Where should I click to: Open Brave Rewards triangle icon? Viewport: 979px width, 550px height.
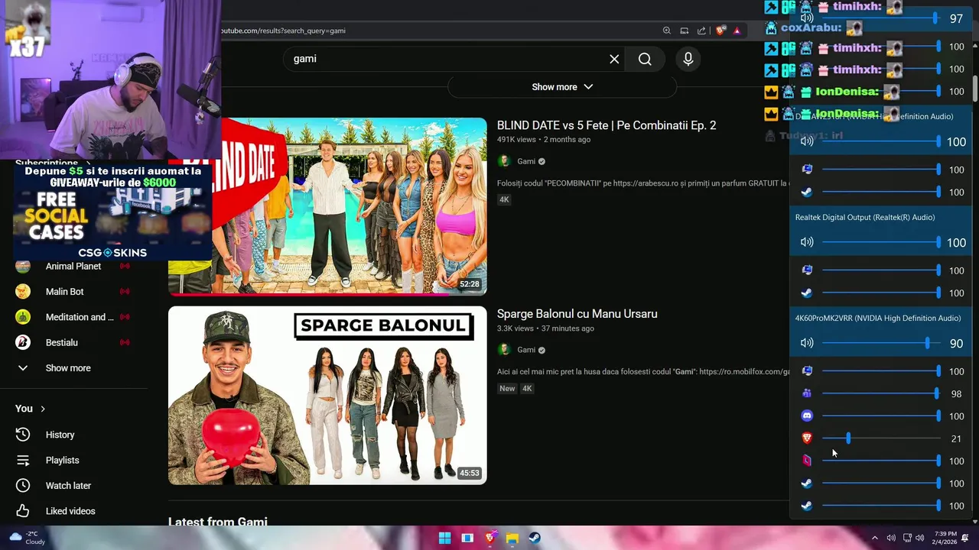tap(737, 31)
